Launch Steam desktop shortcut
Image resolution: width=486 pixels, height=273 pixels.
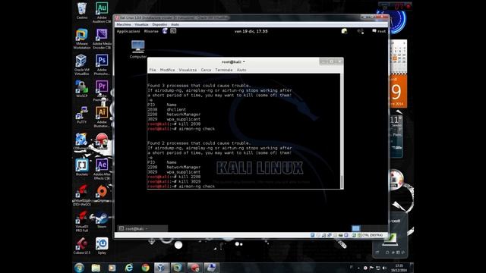102,220
